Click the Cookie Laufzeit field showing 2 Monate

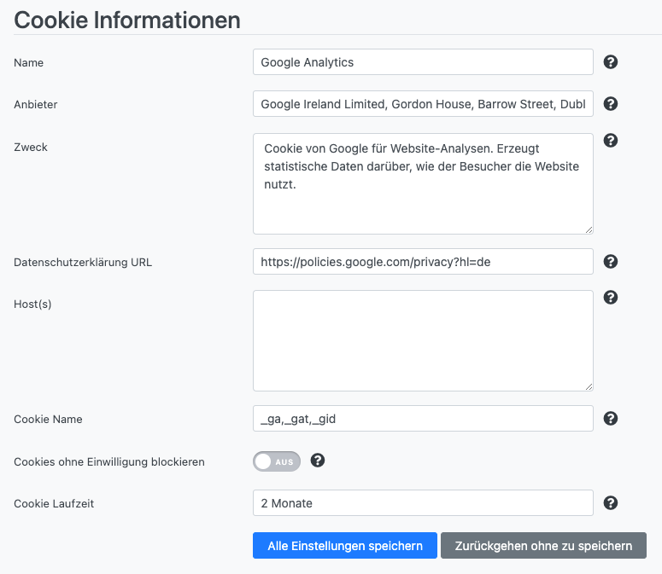pos(423,502)
